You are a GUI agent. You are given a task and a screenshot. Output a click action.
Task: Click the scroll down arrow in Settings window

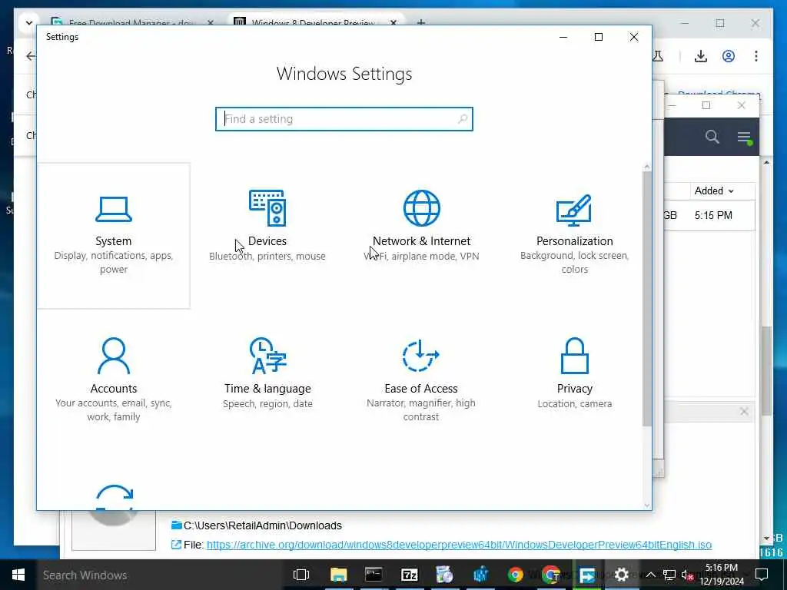tap(646, 505)
